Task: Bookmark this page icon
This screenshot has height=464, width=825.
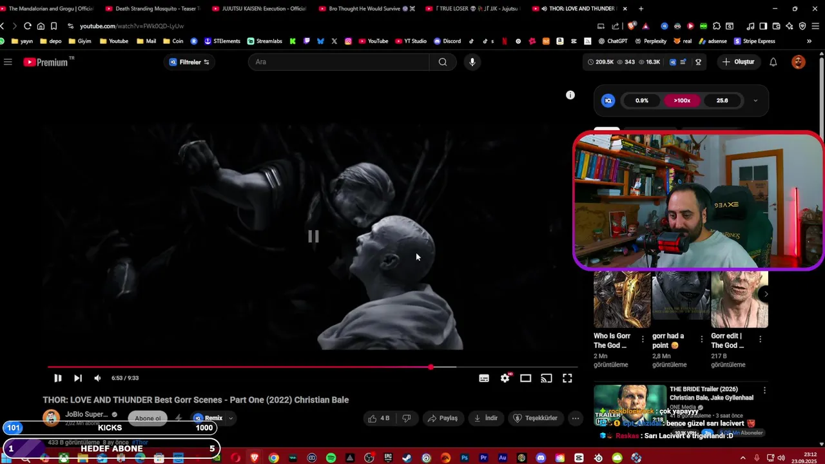Action: pos(53,26)
